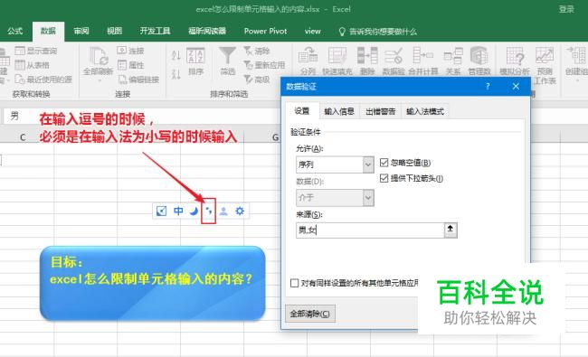Click the first icon on the IME toolbar
This screenshot has width=588, height=357.
pyautogui.click(x=162, y=211)
